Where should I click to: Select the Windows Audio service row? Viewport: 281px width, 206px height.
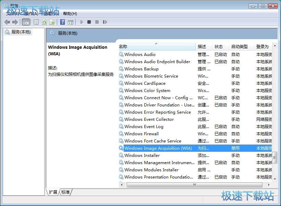[195, 55]
